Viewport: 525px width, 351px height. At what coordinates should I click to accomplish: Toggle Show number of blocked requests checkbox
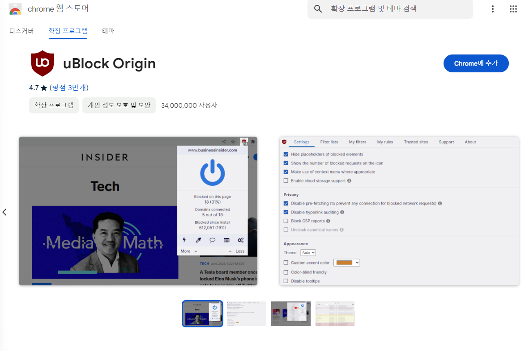(286, 163)
